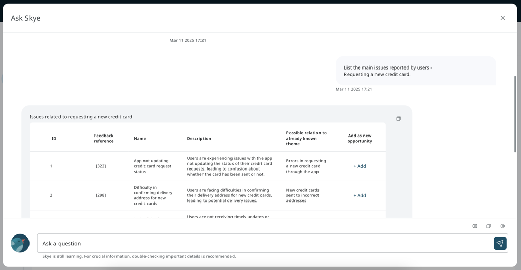Open Skye settings gear icon
Viewport: 521px width, 270px height.
point(503,226)
